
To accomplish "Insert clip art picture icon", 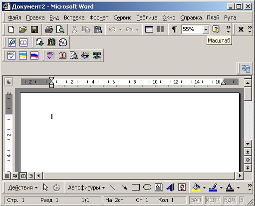I will tap(182, 187).
